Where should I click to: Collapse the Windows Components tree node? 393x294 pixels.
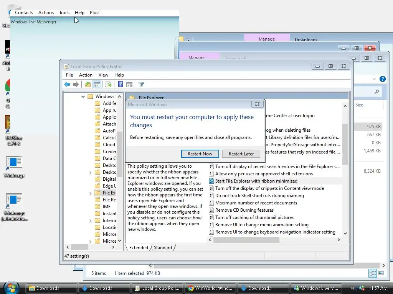click(x=83, y=96)
